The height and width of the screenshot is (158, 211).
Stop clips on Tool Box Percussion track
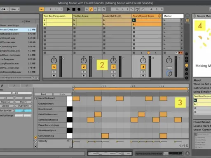coord(45,53)
